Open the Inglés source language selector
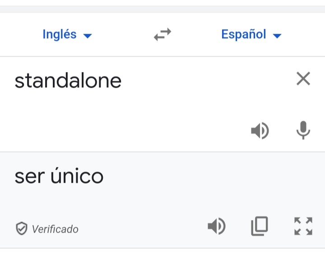This screenshot has height=261, width=325. pyautogui.click(x=60, y=35)
